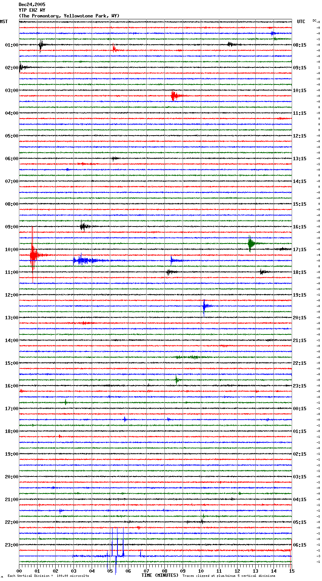Click the "20:15" UTC time label
Screen dimensions: 322x581
pyautogui.click(x=300, y=318)
